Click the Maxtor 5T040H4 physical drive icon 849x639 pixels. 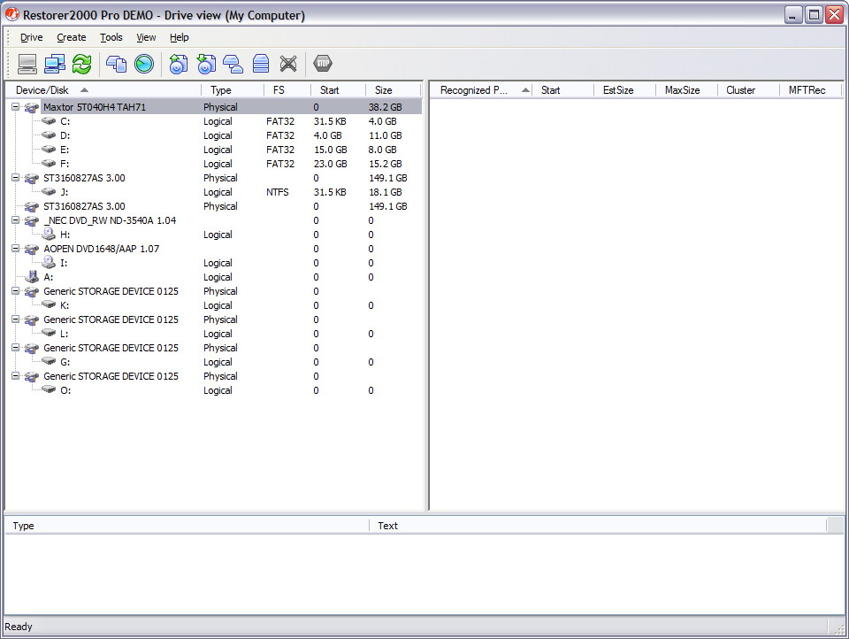pos(32,107)
